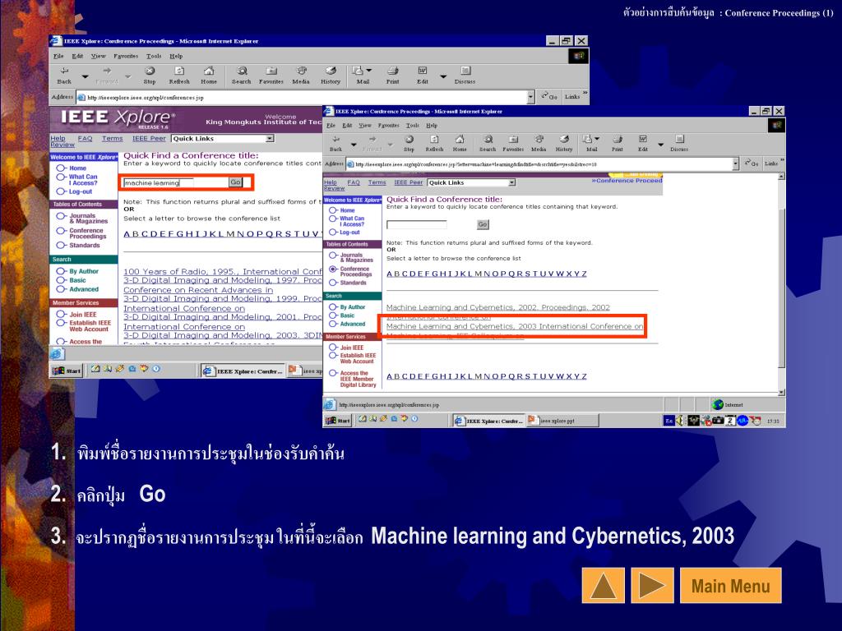Viewport: 842px width, 631px height.
Task: Open 100 Years of Radio, 1995 conference link
Action: tap(222, 271)
